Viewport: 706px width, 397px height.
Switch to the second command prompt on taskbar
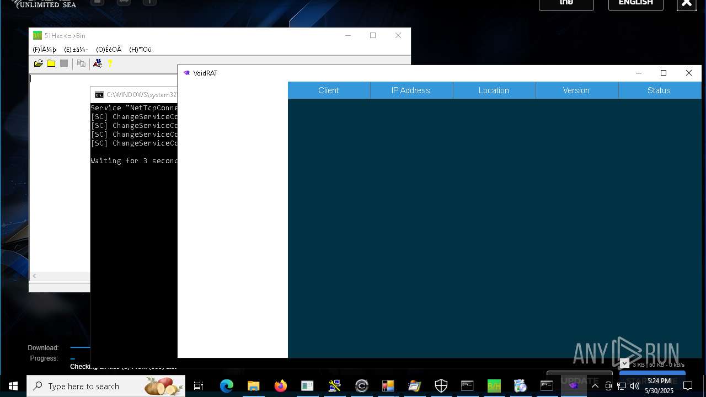547,386
